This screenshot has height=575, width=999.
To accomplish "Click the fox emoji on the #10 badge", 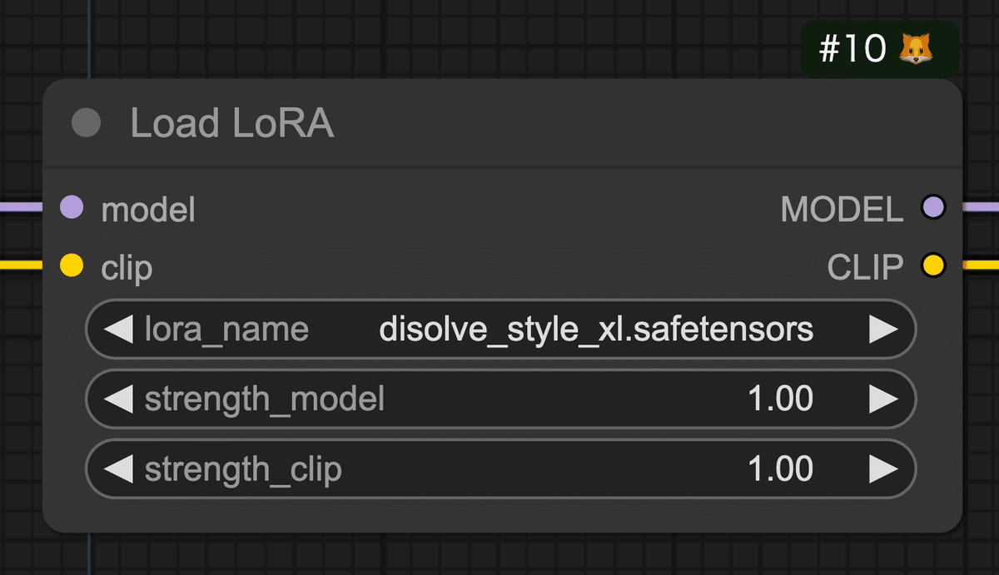I will [x=916, y=50].
